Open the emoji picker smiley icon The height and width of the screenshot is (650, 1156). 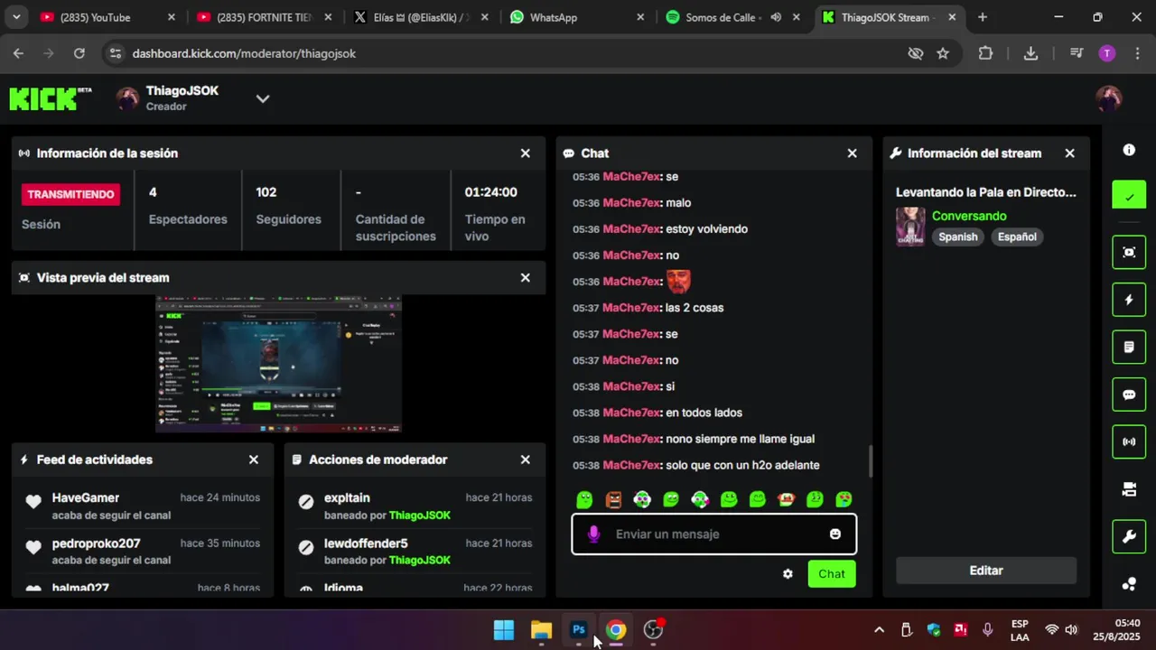coord(835,534)
